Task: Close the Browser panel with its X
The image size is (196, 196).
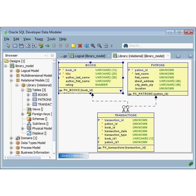Action: coord(46,56)
